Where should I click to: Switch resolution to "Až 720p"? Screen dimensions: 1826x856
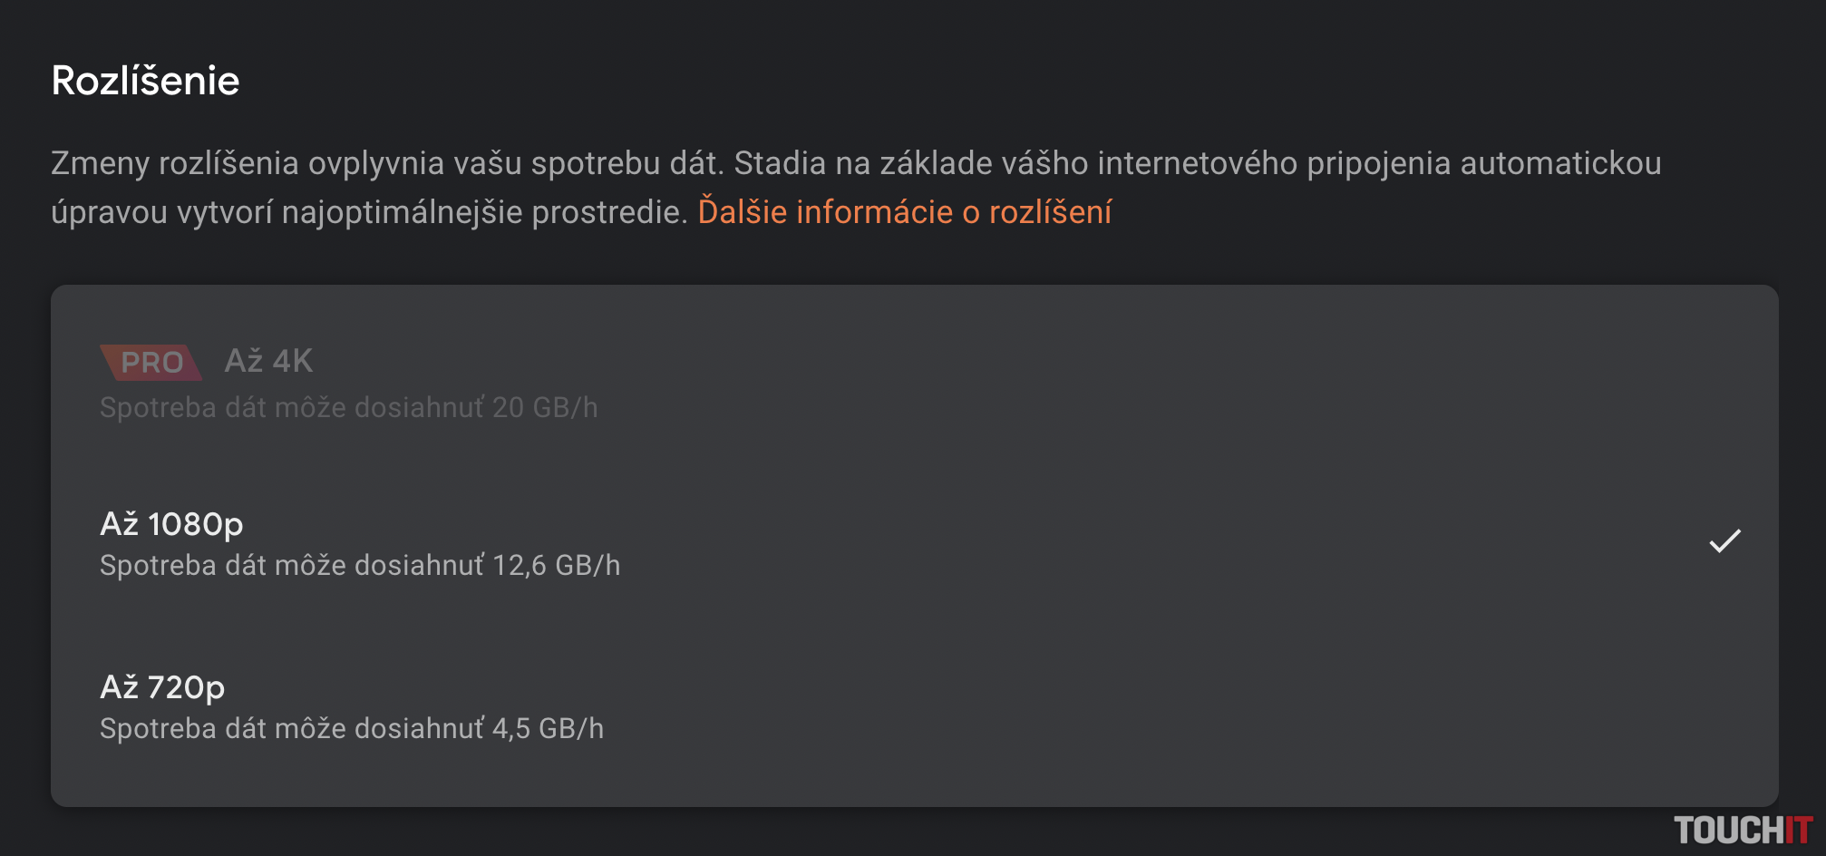coord(162,687)
